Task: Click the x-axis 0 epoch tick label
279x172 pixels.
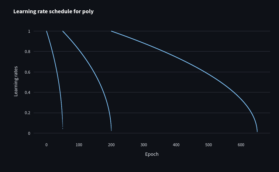Action: pos(46,145)
